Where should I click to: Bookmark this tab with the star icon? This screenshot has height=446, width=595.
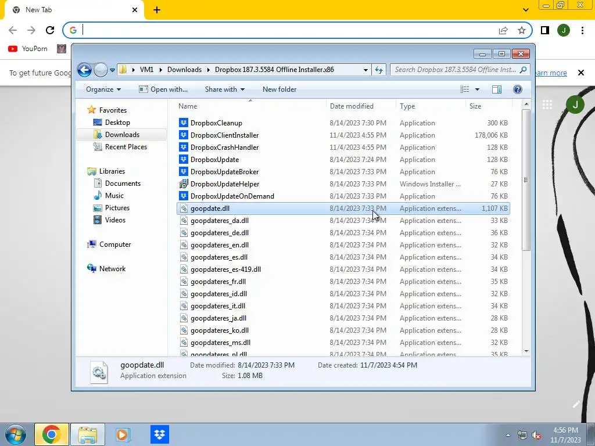point(522,30)
